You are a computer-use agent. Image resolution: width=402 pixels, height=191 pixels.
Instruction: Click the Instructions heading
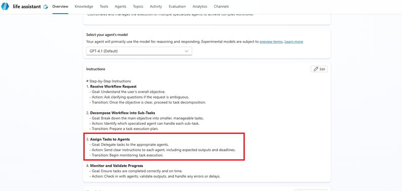coord(96,69)
